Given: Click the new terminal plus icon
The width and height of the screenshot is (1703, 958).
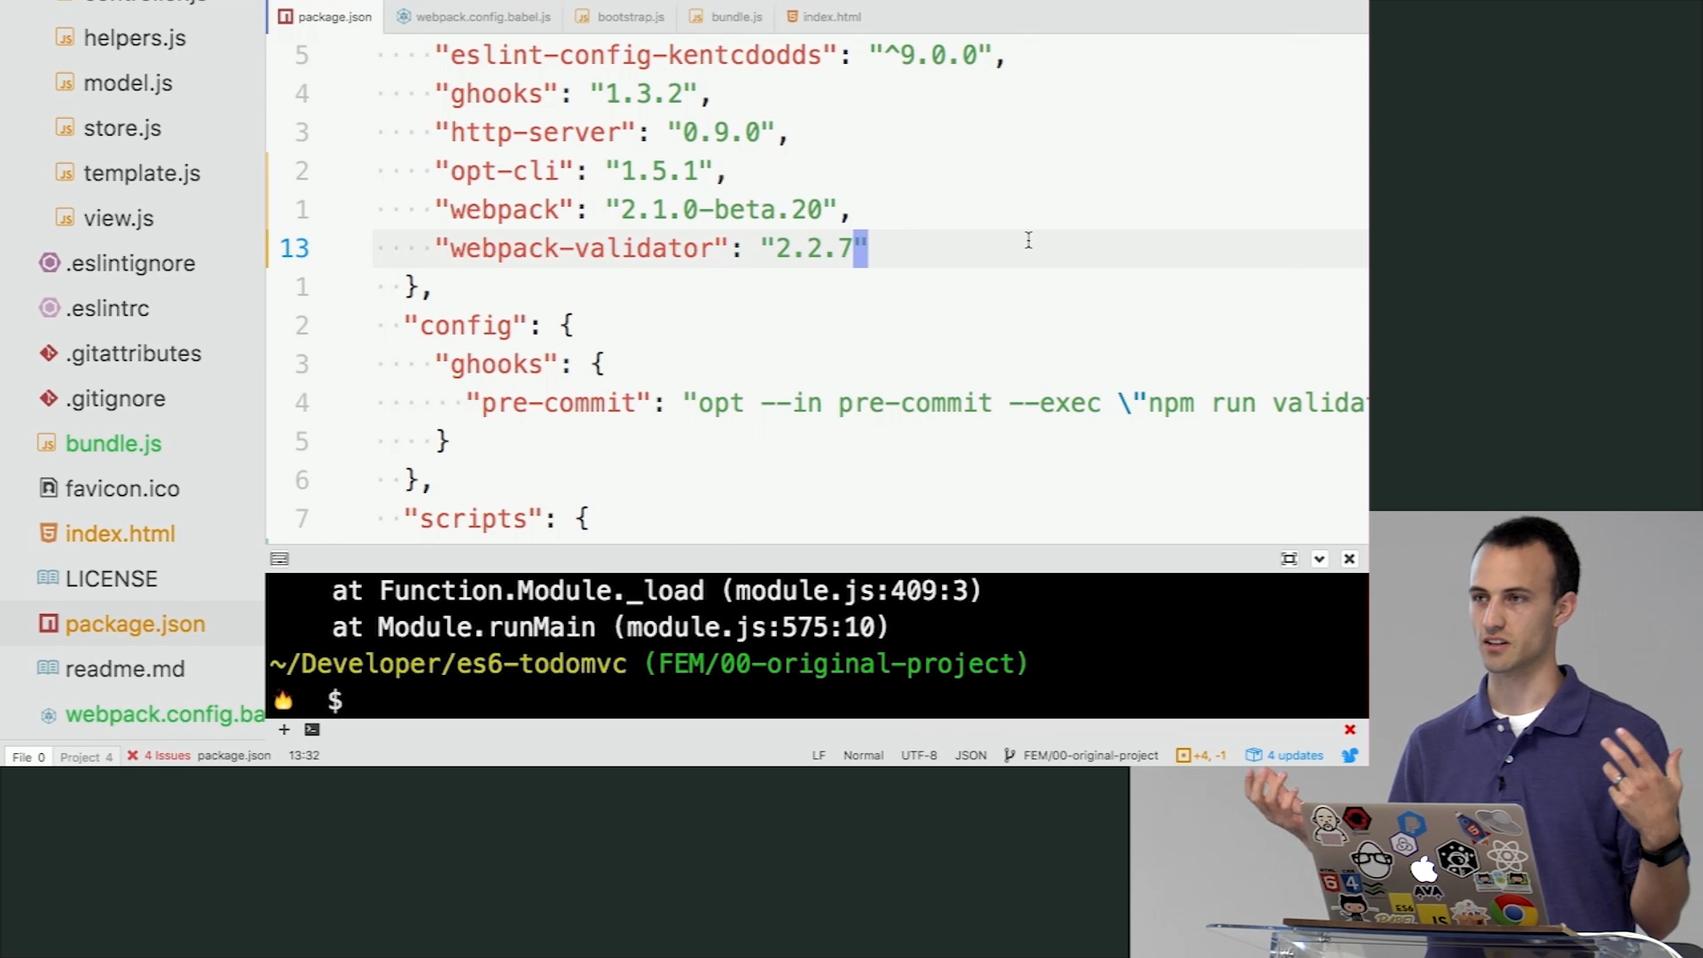Looking at the screenshot, I should tap(284, 729).
